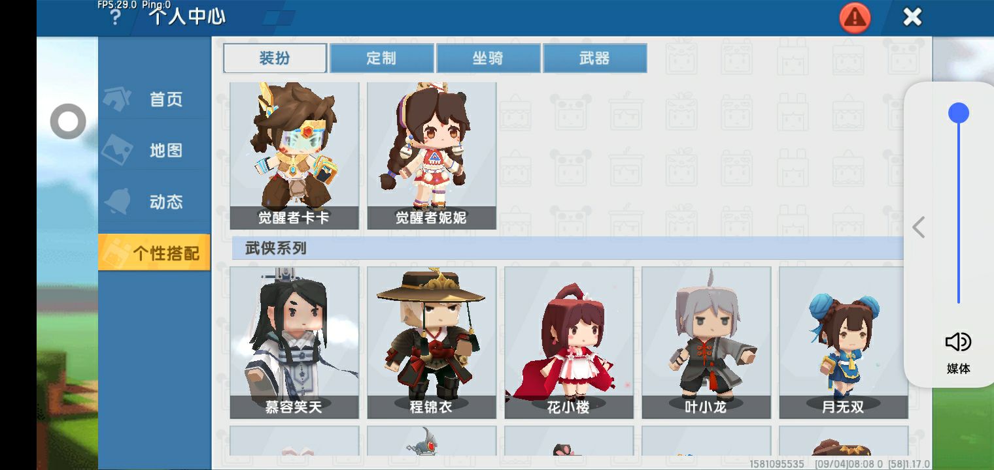Select the 觉醒者妮妮 character skin

pyautogui.click(x=432, y=155)
